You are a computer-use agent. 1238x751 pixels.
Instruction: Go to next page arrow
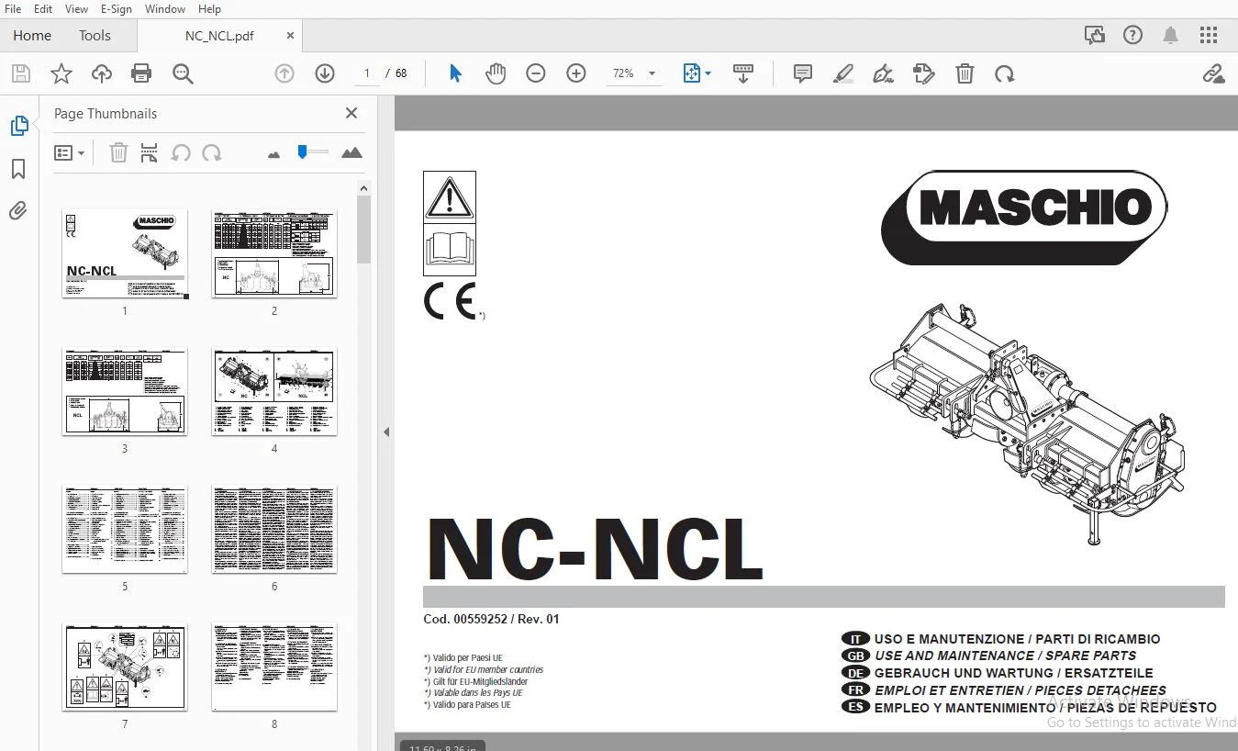(325, 73)
